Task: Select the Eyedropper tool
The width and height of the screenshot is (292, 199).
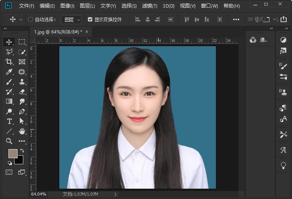Action: tap(9, 72)
